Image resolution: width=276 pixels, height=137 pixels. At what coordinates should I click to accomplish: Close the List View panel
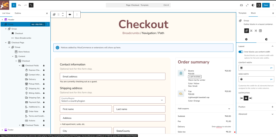point(47,13)
